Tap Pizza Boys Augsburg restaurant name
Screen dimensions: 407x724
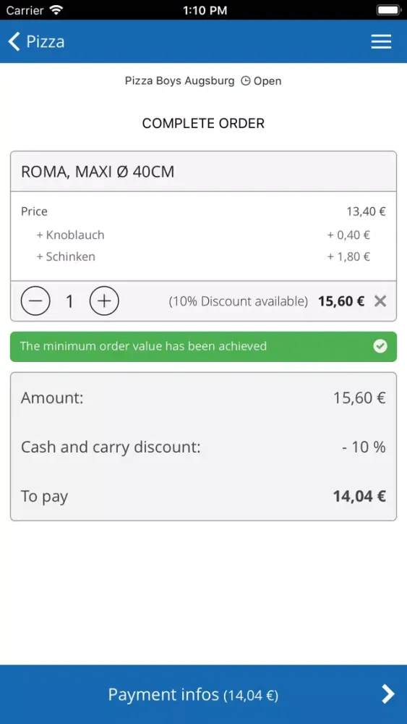180,81
